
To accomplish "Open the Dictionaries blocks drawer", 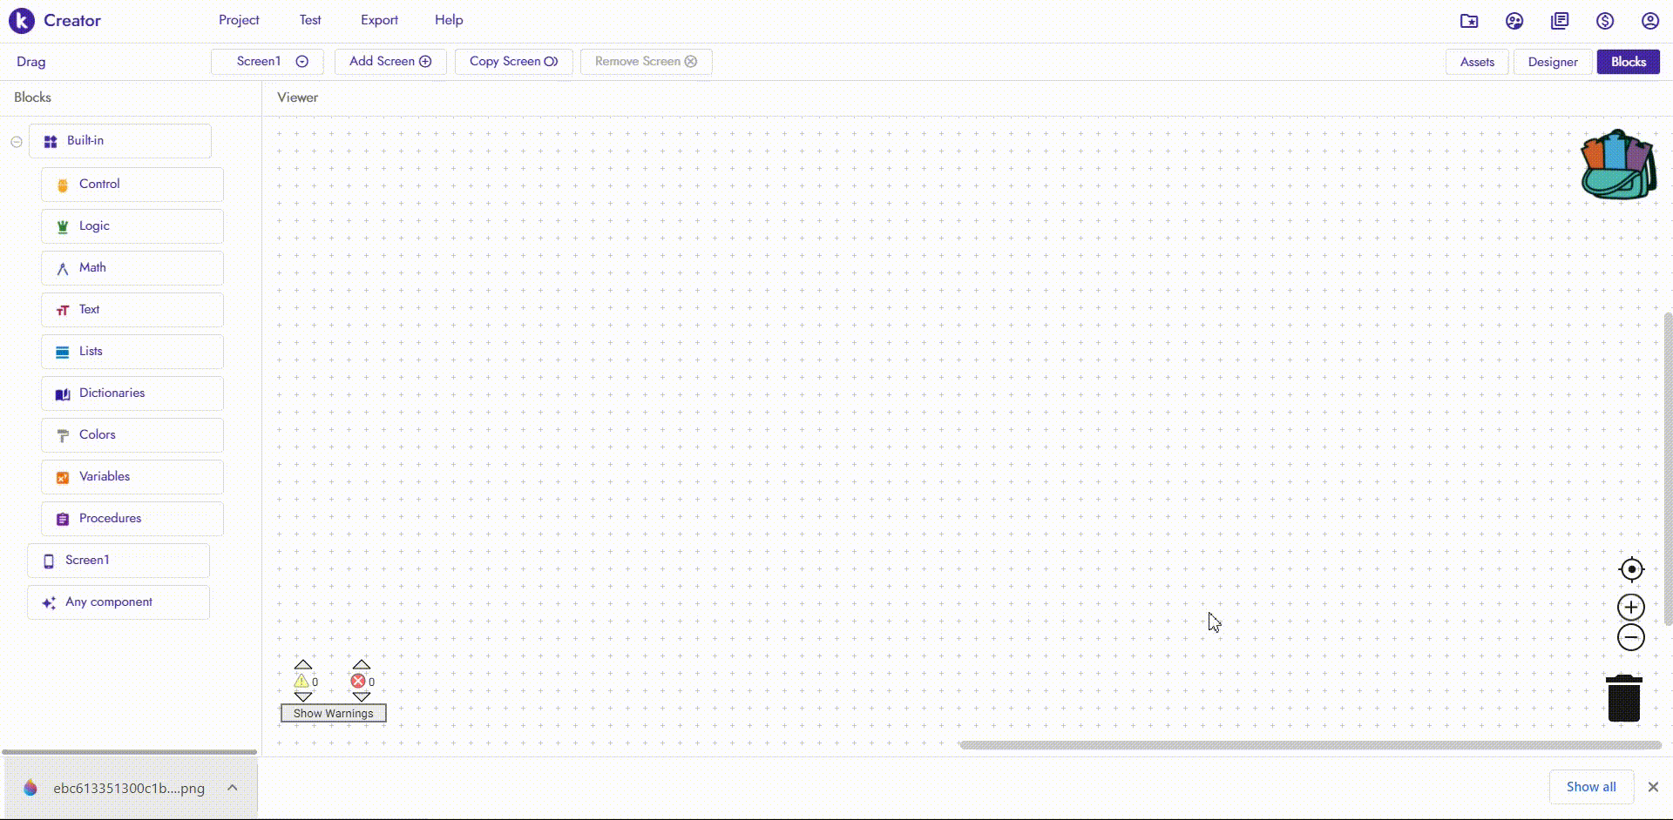I will tap(132, 393).
